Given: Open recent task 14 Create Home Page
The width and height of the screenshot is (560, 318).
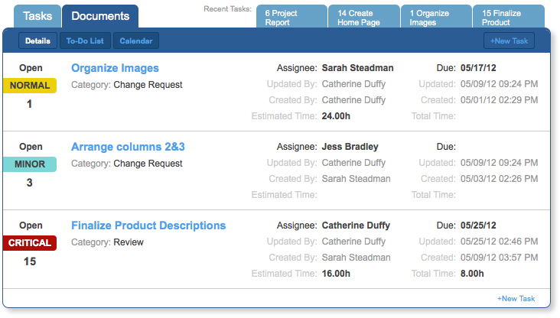Looking at the screenshot, I should point(364,16).
